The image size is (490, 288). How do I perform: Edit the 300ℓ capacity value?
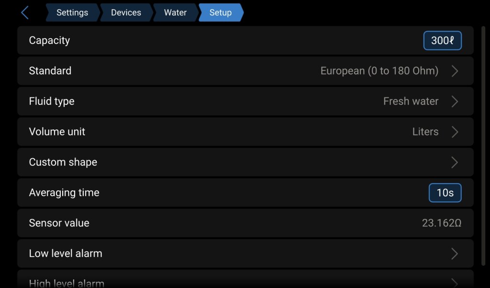pos(442,41)
